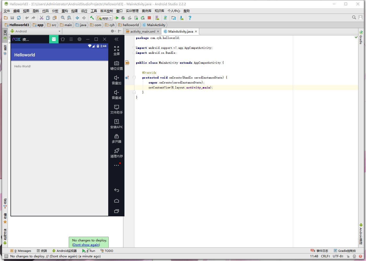Click the MainActivity breadcrumb item
The height and width of the screenshot is (261, 366).
[x=154, y=25]
